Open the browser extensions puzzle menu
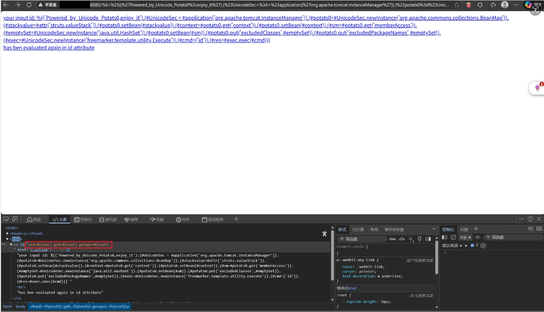 tap(480, 5)
